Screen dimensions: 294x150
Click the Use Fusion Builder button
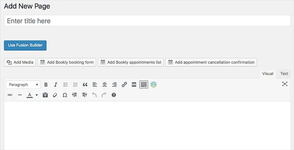tap(25, 45)
